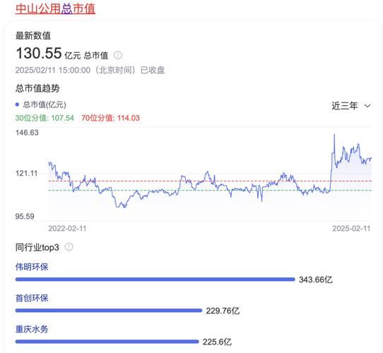
Task: Open 重庆水务 company link
Action: [x=32, y=329]
